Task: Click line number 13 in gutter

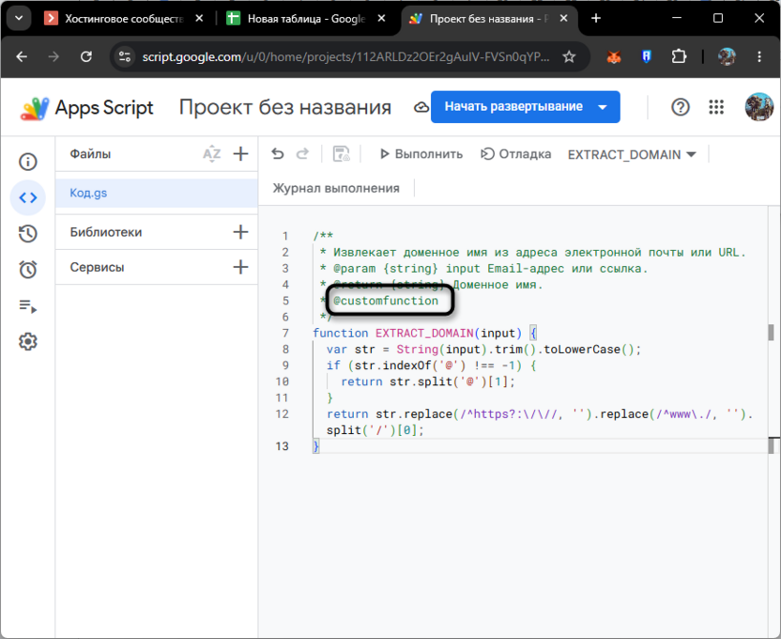Action: (282, 446)
